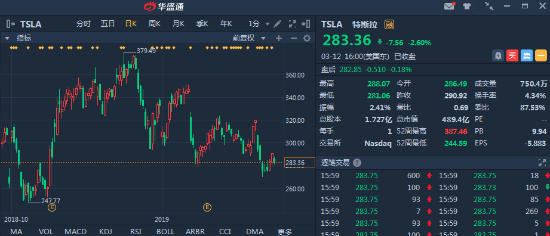Toggle the KDJ indicator
The image size is (550, 236).
click(106, 232)
